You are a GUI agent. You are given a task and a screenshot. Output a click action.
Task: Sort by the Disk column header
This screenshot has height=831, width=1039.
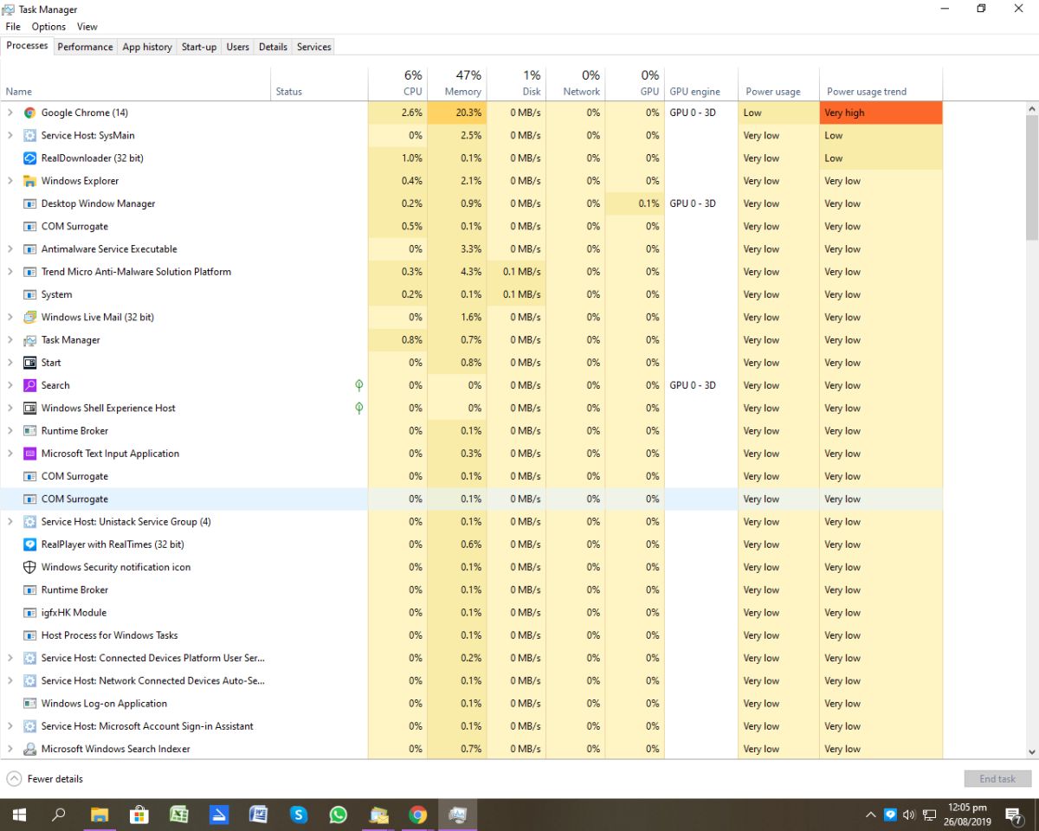point(517,84)
